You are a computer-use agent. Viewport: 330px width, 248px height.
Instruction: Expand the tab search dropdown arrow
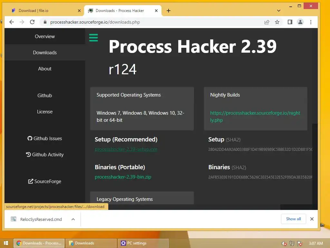[279, 11]
